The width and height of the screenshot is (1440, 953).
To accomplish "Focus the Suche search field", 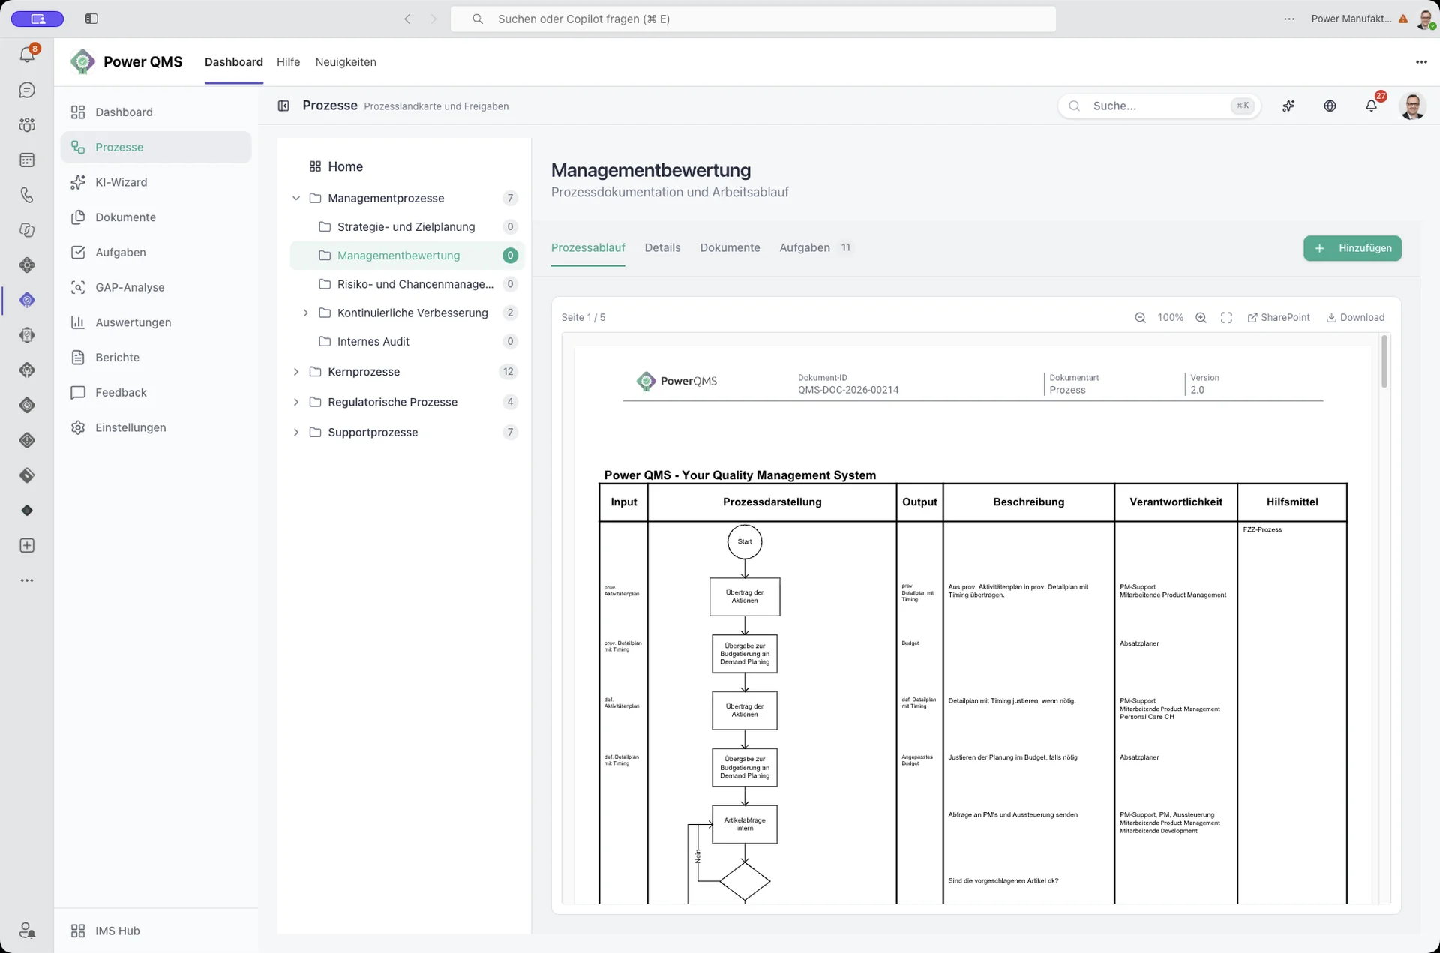I will pos(1159,106).
